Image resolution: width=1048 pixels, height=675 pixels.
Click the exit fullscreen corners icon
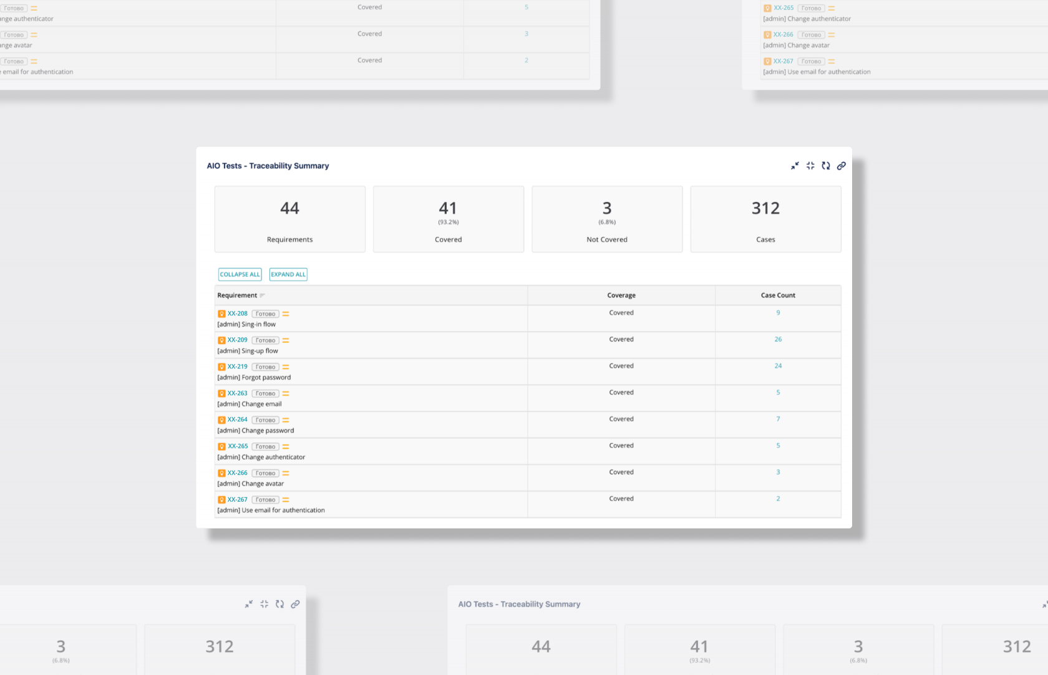(810, 166)
